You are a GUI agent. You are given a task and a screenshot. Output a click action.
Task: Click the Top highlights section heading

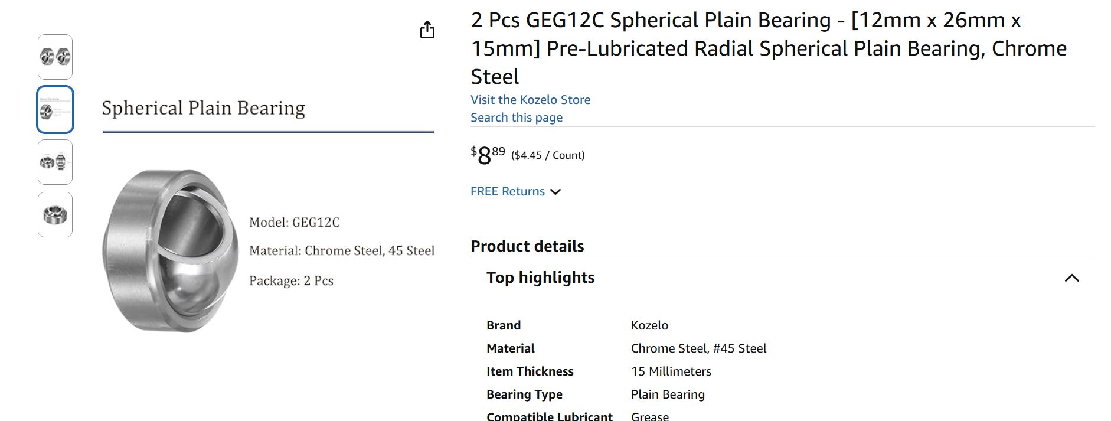540,278
